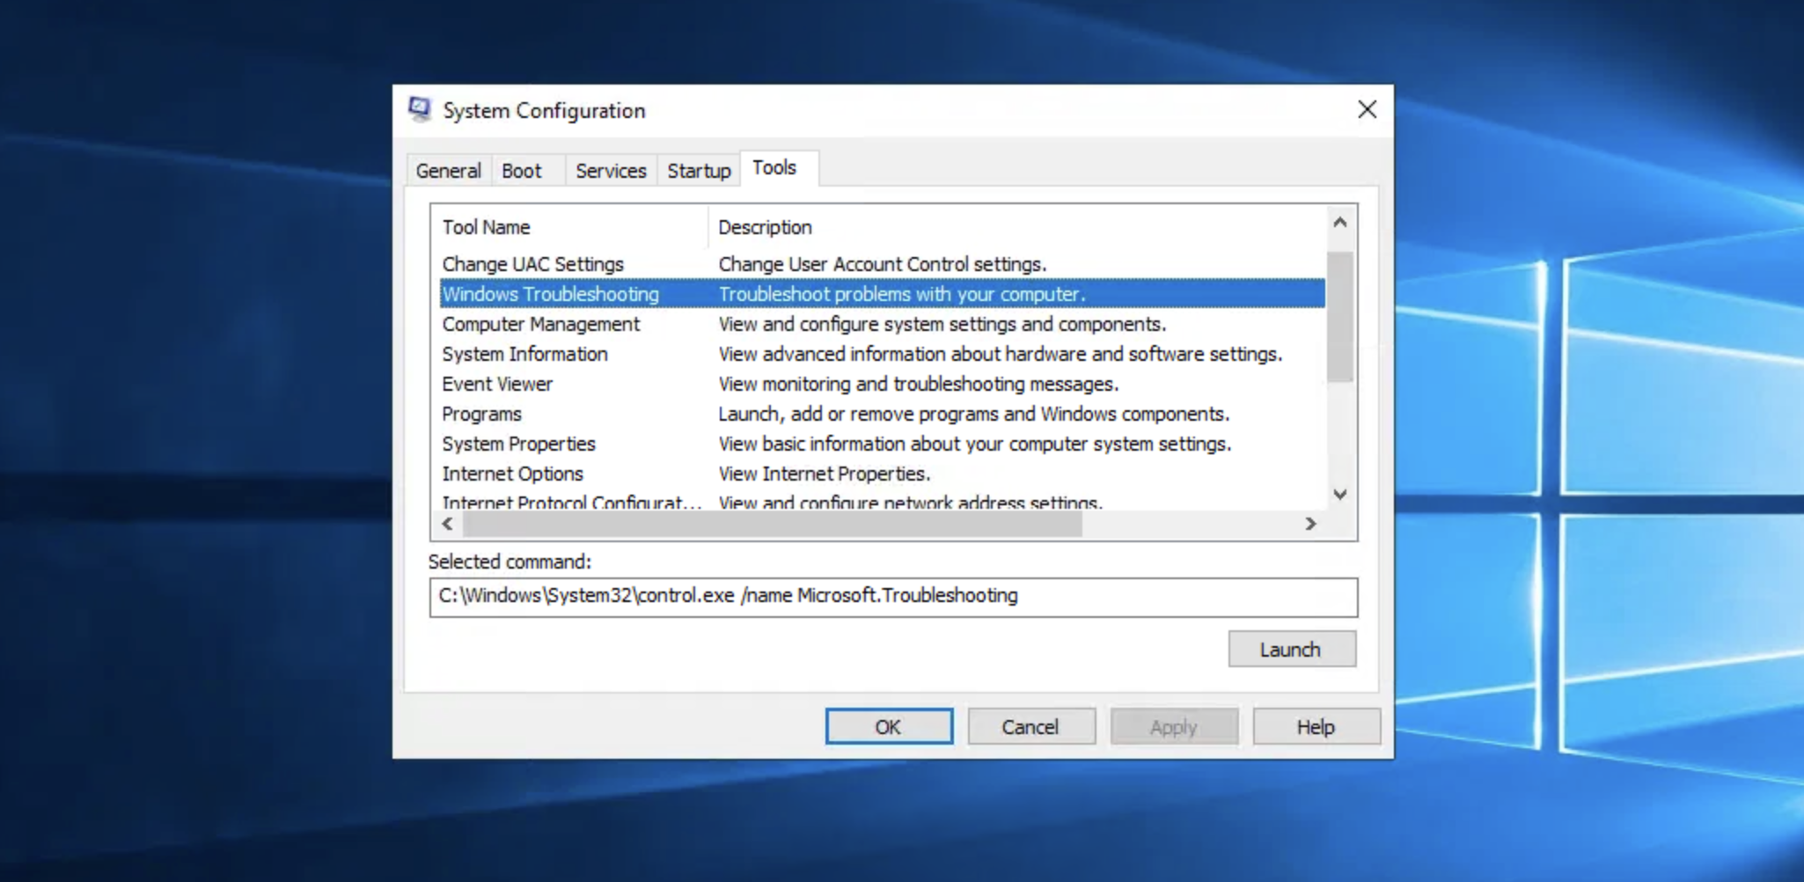Select Change UAC Settings in the tool list
The image size is (1804, 882).
pyautogui.click(x=532, y=264)
